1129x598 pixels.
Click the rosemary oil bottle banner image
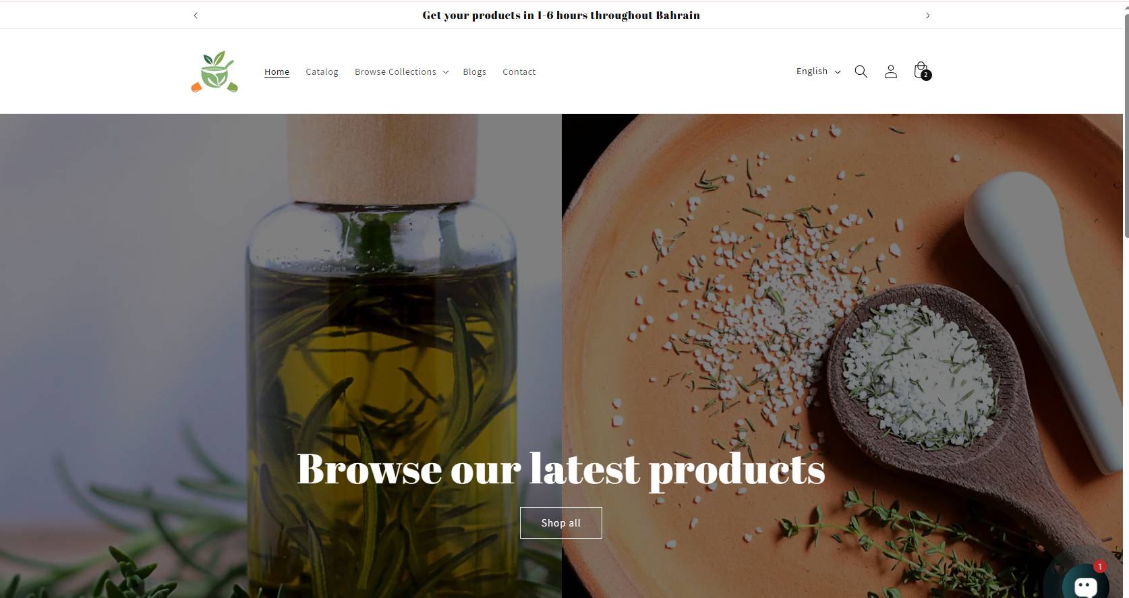281,356
